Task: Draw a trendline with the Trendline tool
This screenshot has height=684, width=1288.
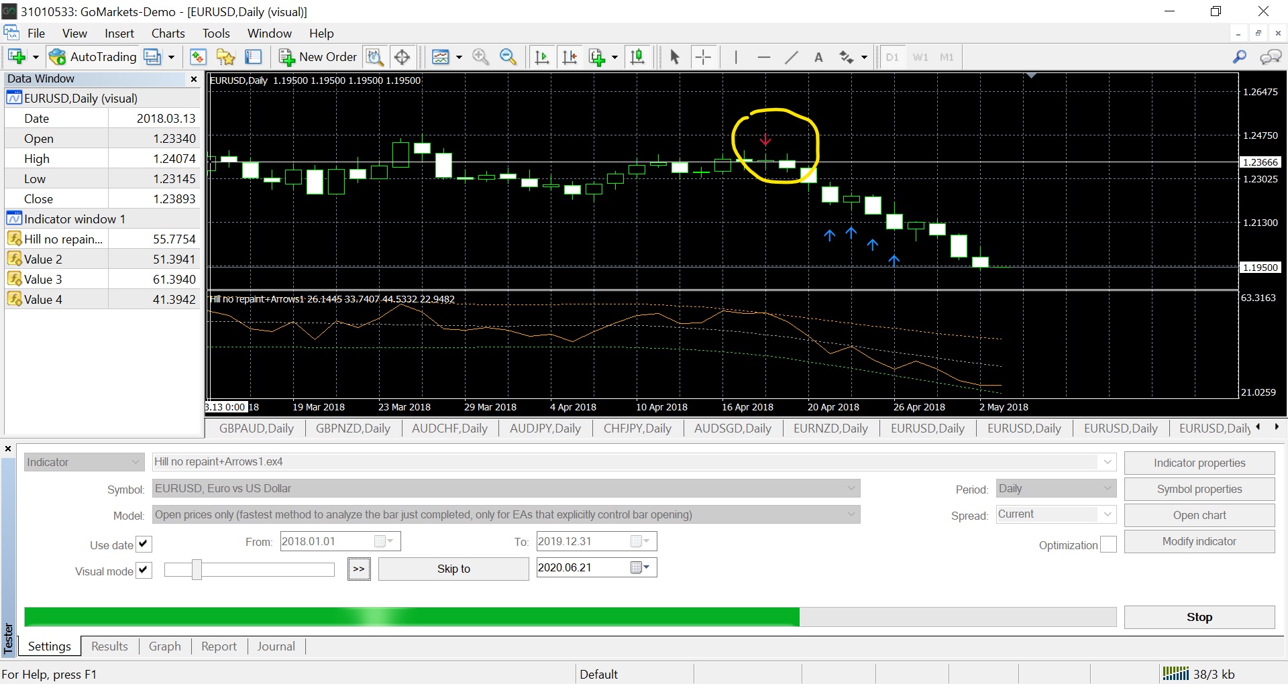Action: 792,57
